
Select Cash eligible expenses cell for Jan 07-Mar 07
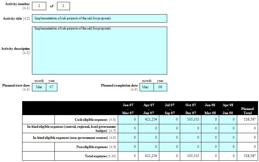(128, 120)
